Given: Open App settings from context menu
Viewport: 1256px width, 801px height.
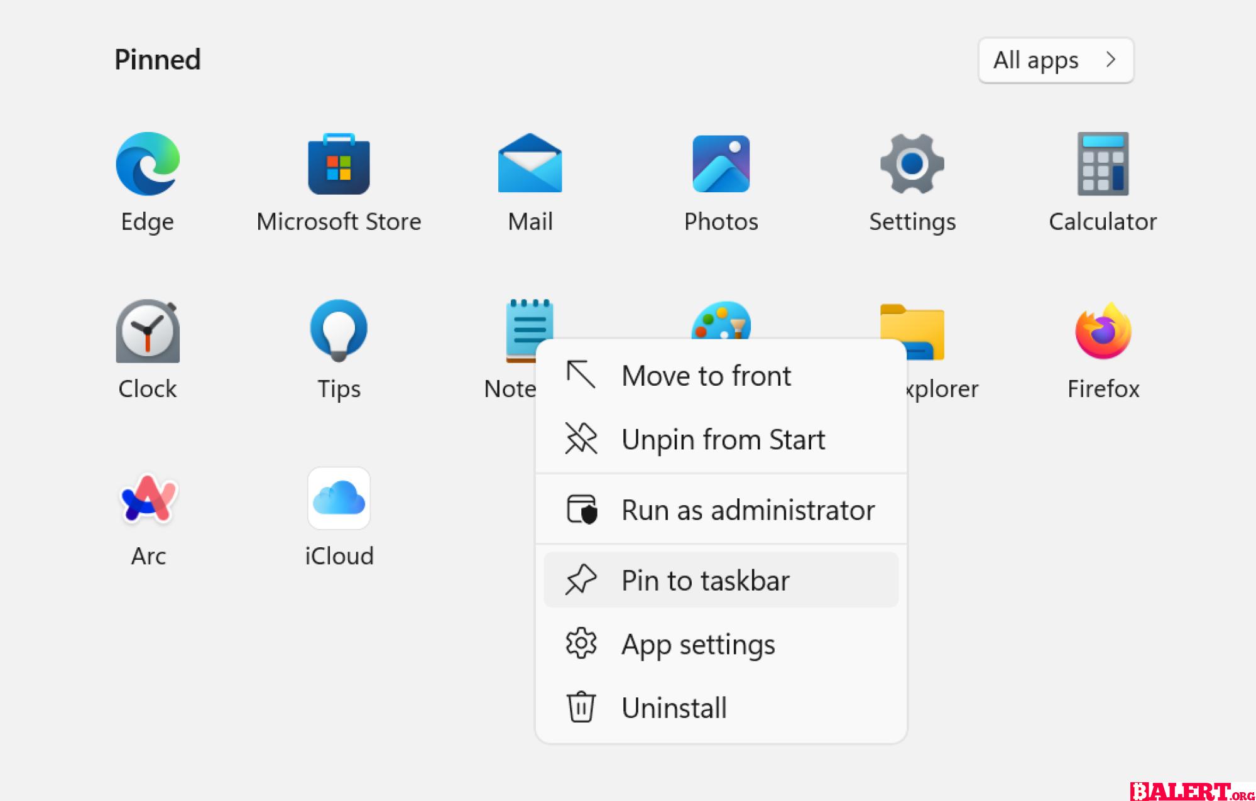Looking at the screenshot, I should point(721,644).
